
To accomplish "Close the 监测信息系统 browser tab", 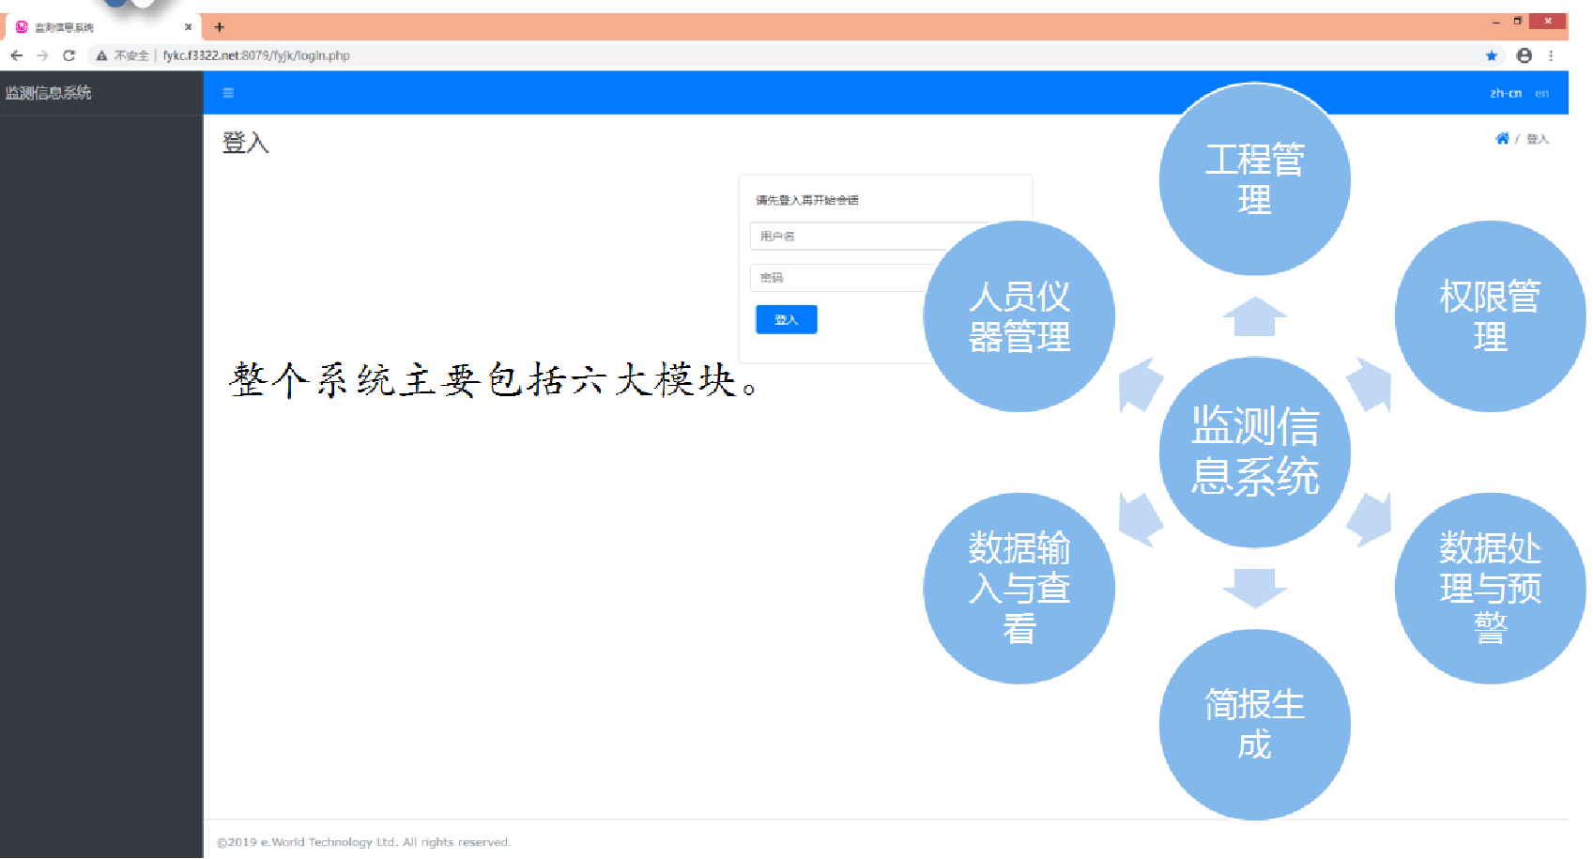I will pyautogui.click(x=188, y=27).
